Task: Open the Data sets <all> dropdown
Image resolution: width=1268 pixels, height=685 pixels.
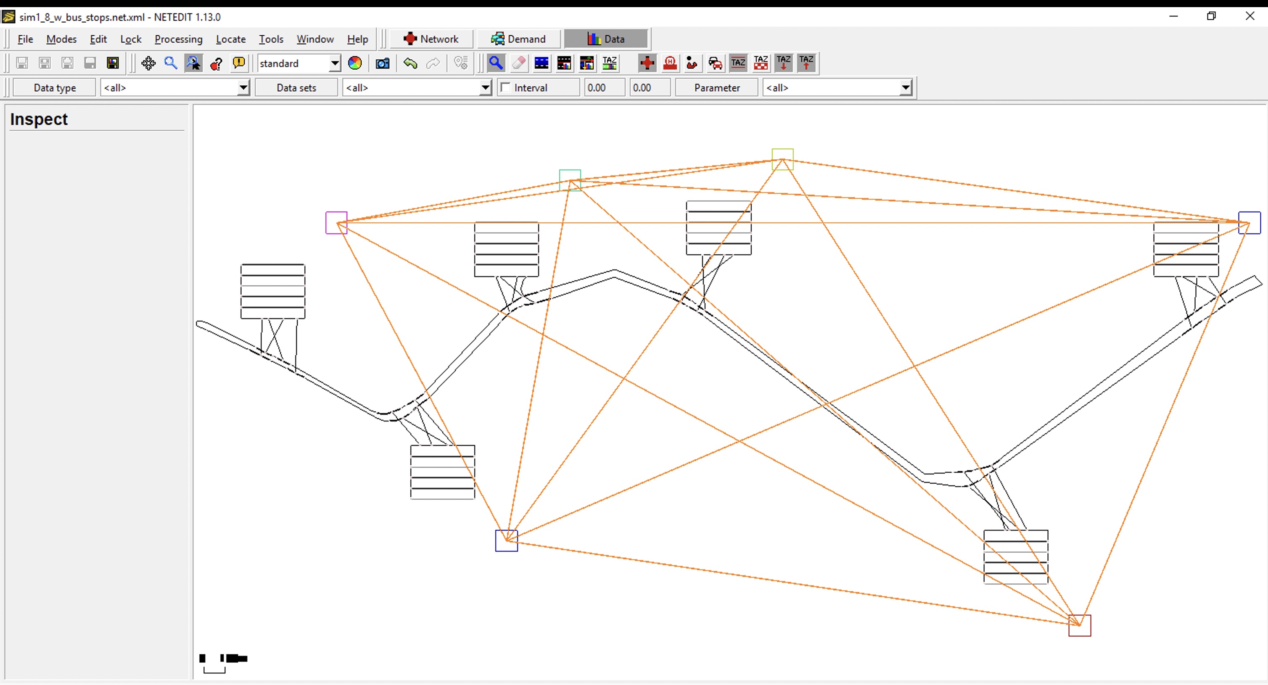Action: [x=417, y=87]
